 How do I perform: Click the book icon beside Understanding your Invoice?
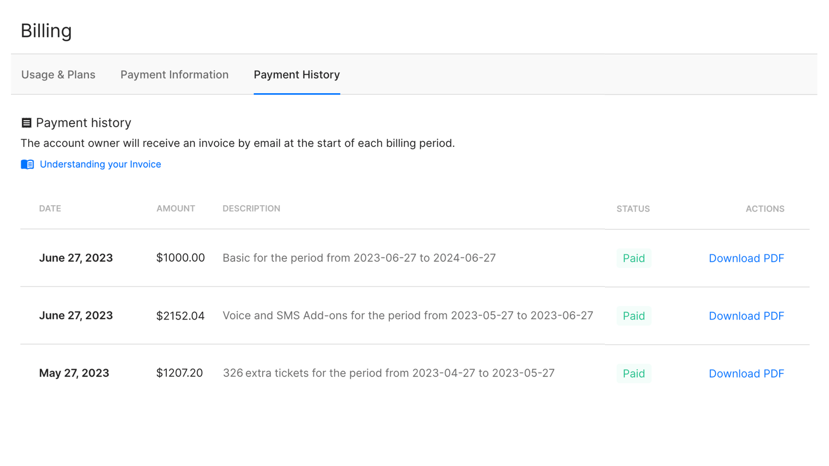[x=27, y=164]
